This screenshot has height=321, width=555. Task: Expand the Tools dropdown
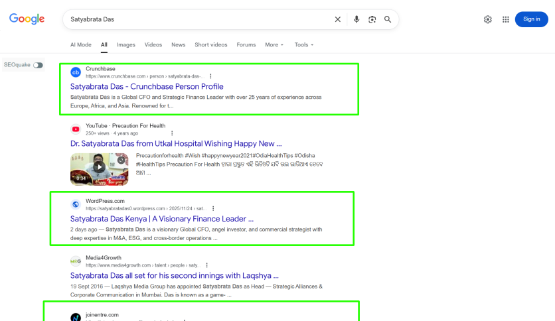(x=303, y=45)
